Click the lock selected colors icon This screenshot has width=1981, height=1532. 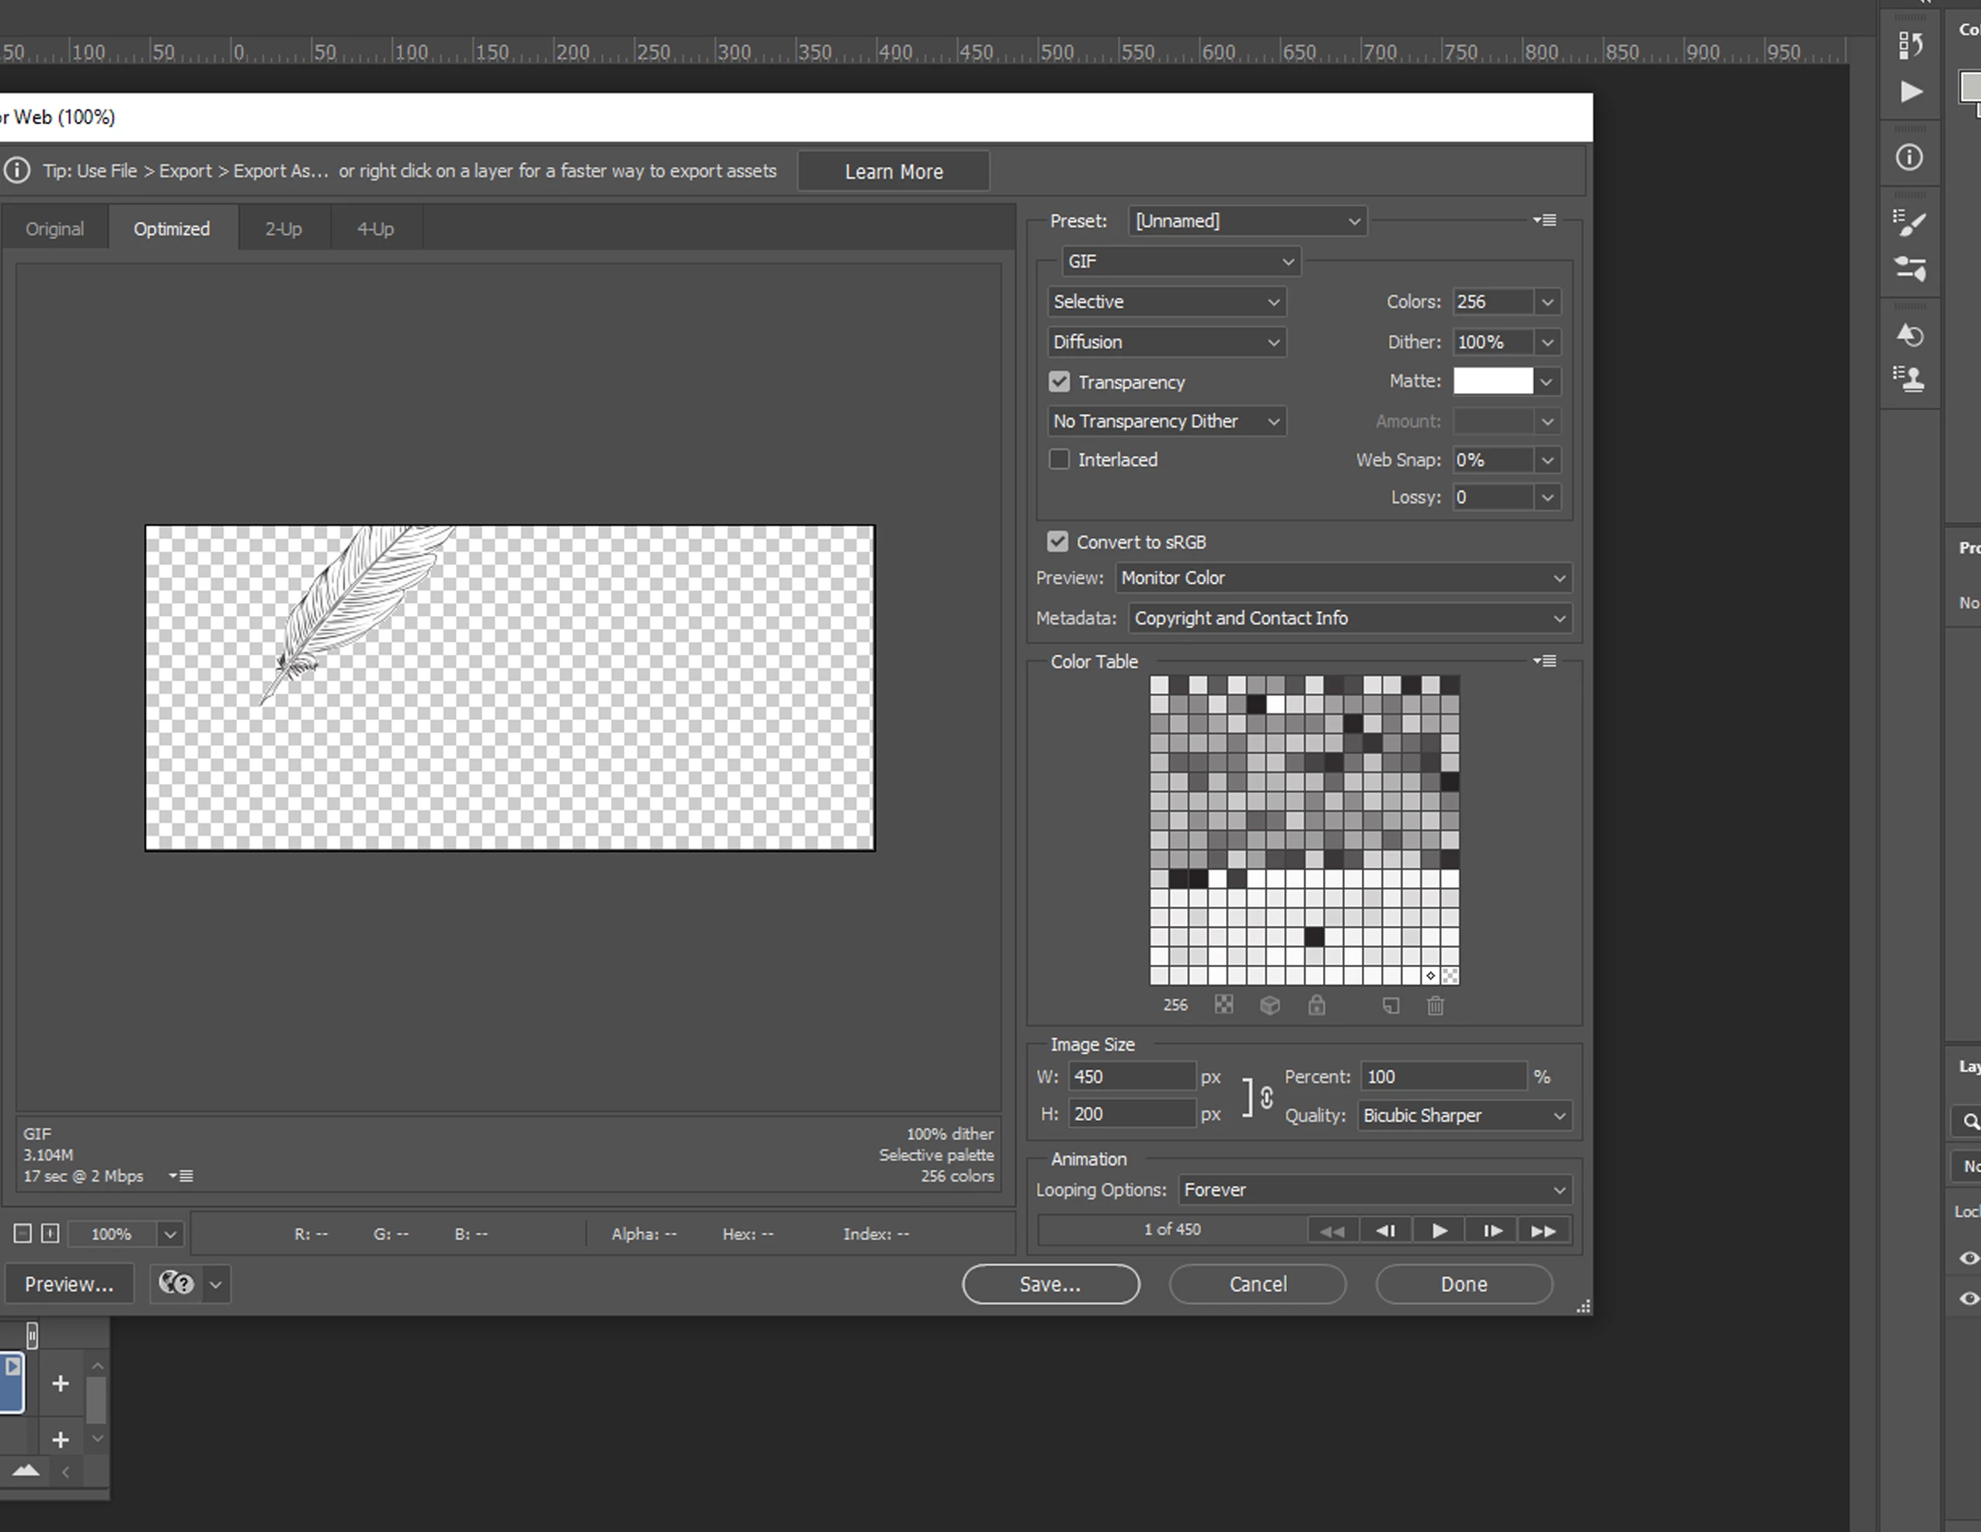tap(1316, 1005)
